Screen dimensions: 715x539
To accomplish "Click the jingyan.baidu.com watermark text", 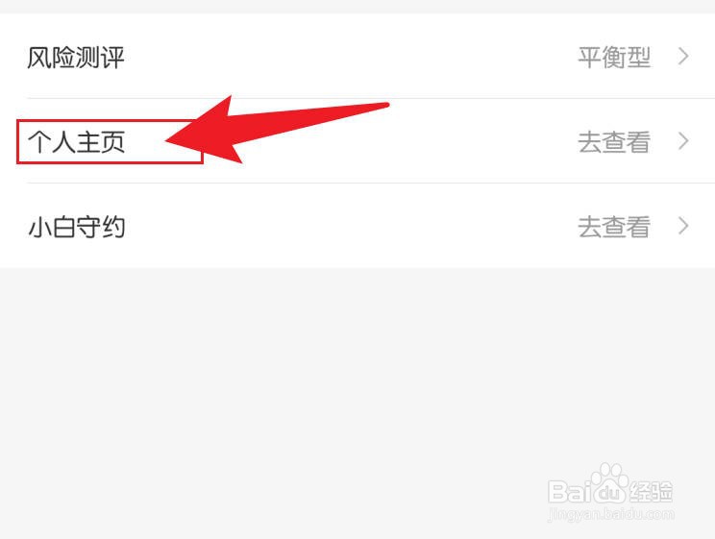I will [x=610, y=514].
